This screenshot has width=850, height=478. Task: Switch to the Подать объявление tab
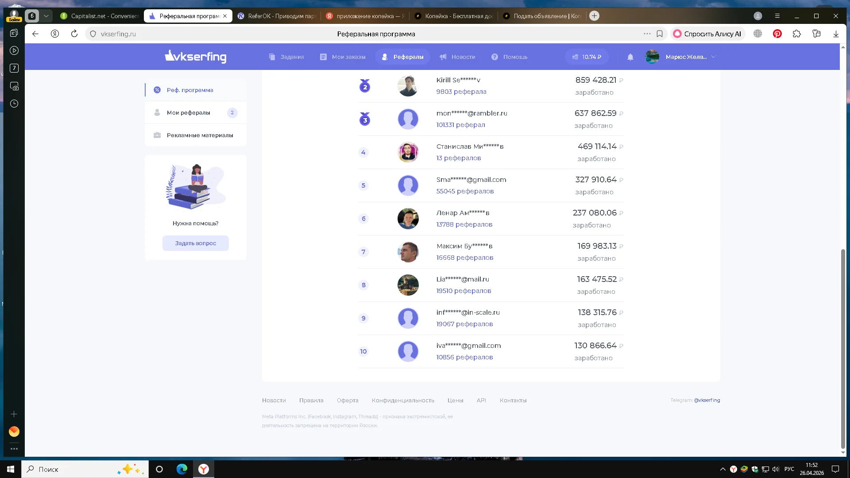point(542,16)
